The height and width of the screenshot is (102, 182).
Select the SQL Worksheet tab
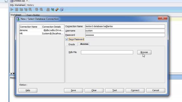point(18,5)
